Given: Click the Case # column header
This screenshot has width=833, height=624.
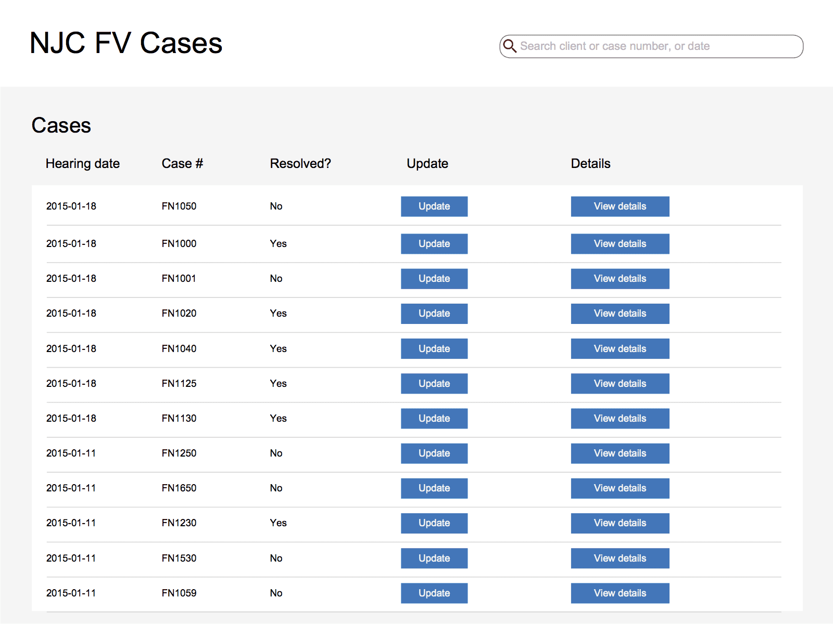Looking at the screenshot, I should pos(182,164).
